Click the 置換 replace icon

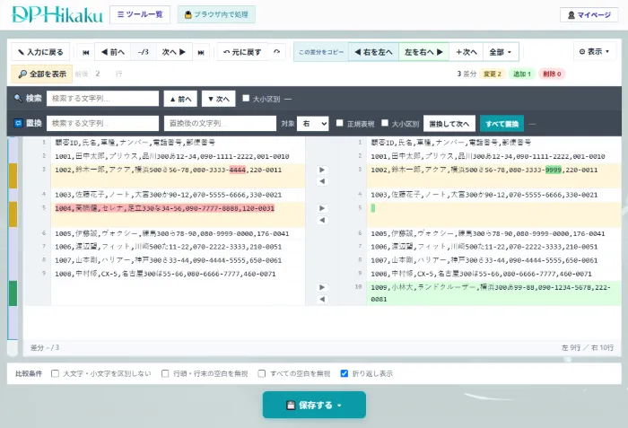[18, 123]
